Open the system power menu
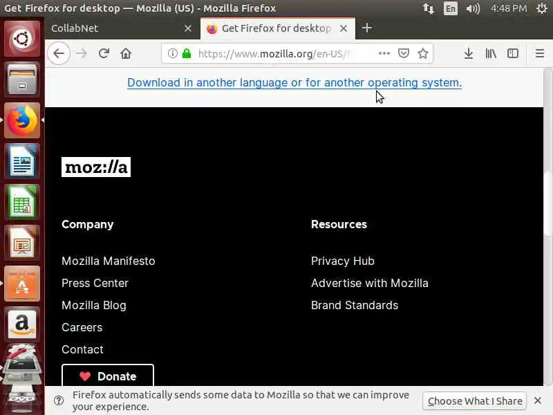The width and height of the screenshot is (553, 415). [x=542, y=8]
